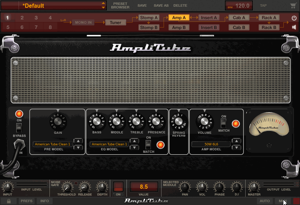Click the D.I knob
Viewport: 300px width, 205px height.
point(237,187)
